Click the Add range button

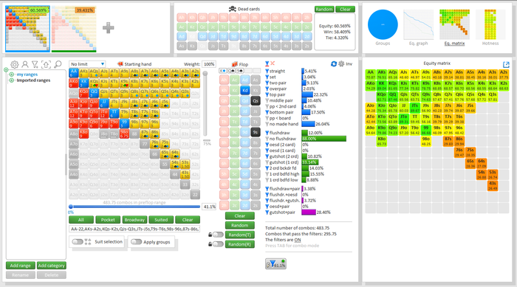[20, 266]
